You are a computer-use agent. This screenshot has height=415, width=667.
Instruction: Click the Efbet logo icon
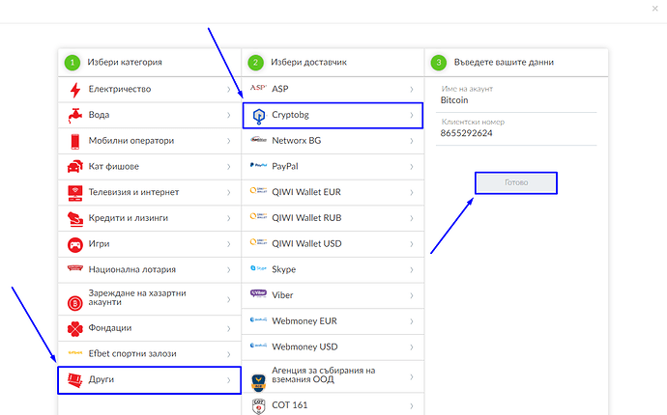click(75, 352)
